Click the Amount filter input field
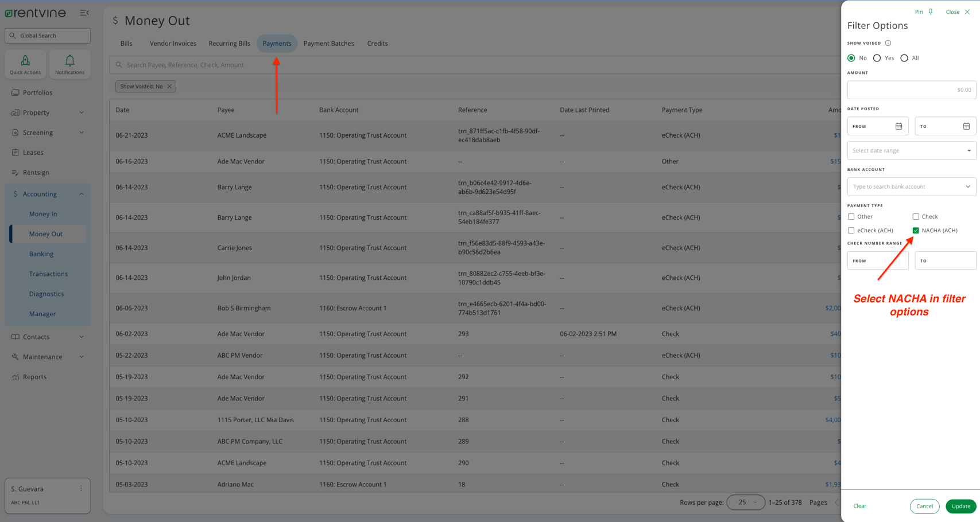This screenshot has width=980, height=522. (x=911, y=90)
